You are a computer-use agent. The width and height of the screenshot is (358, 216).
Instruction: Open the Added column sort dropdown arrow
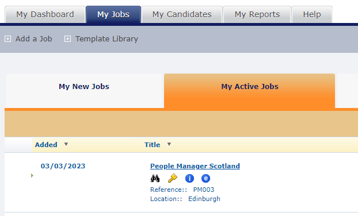point(66,144)
